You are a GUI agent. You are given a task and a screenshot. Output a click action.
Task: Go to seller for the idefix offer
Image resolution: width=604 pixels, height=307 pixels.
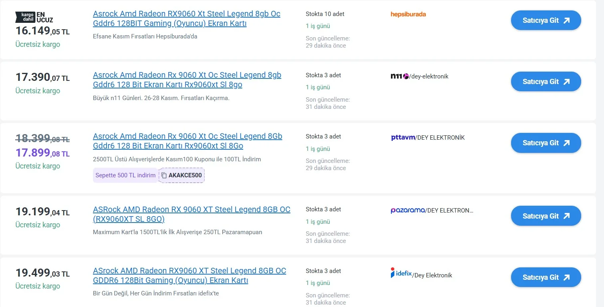click(546, 277)
